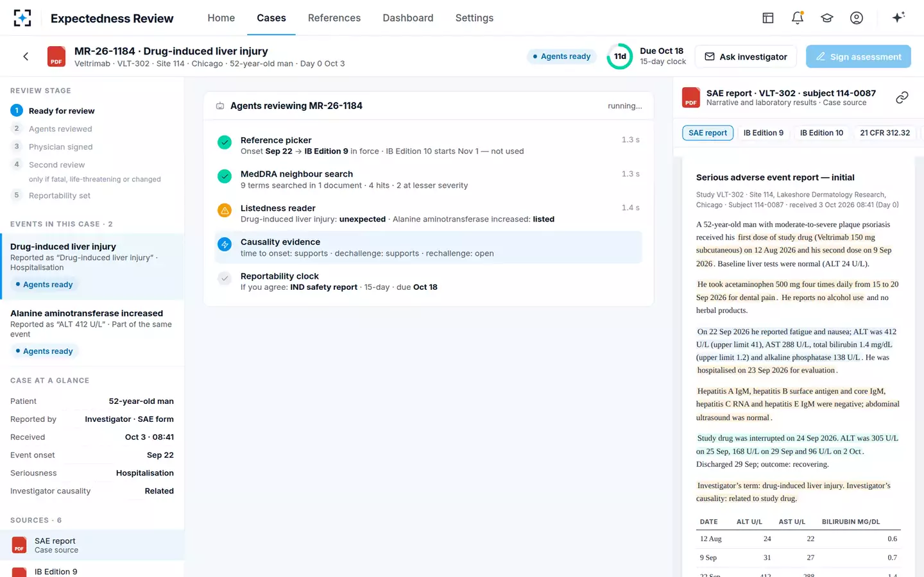Click the Sign assessment button

click(x=859, y=56)
